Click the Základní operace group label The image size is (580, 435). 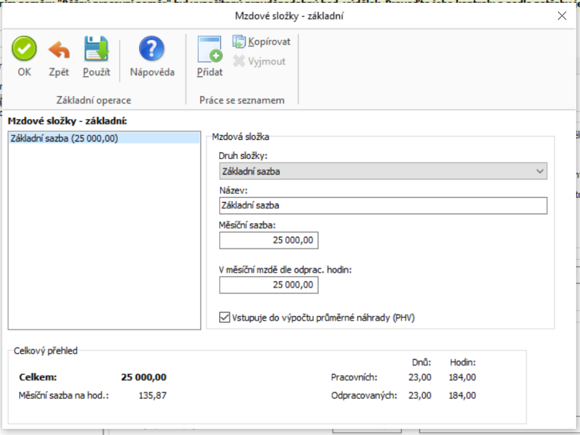(93, 100)
